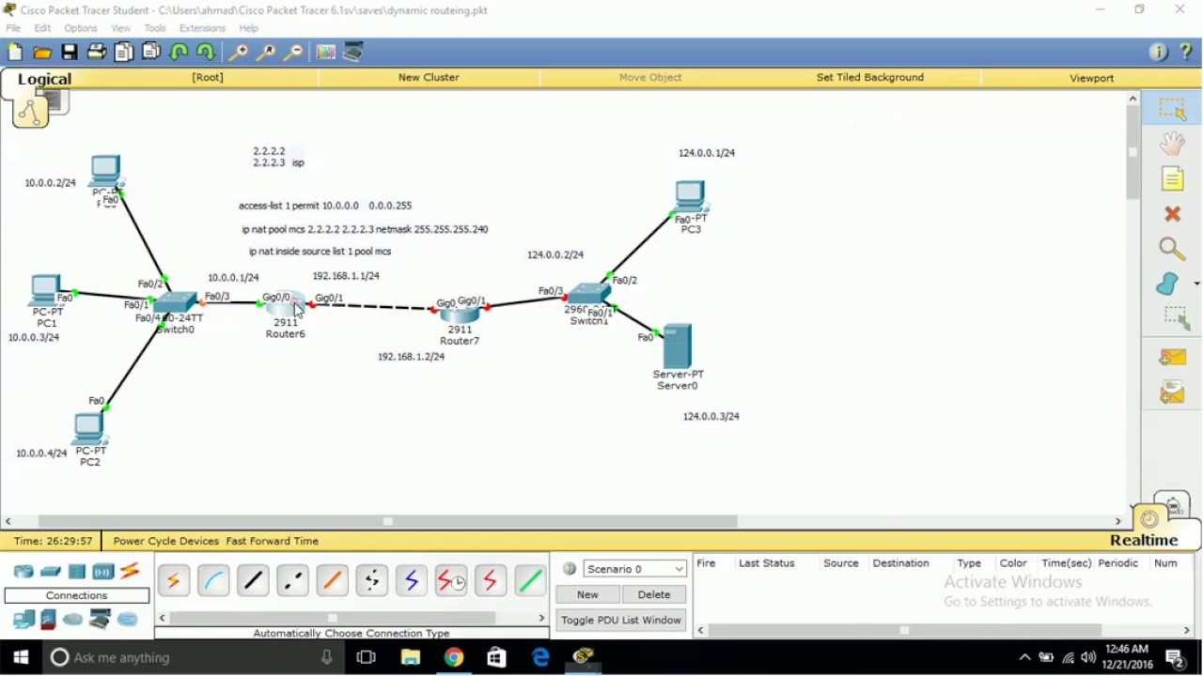Pick automatic connection type lightning
This screenshot has width=1203, height=676.
174,582
